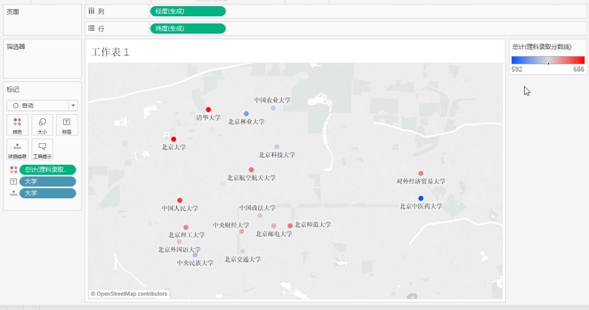Select the 经度(生成) pill on columns

[x=188, y=11]
